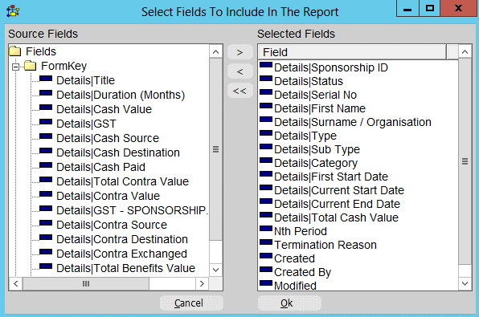The width and height of the screenshot is (479, 317).
Task: Click the application icon in title bar
Action: click(x=13, y=11)
